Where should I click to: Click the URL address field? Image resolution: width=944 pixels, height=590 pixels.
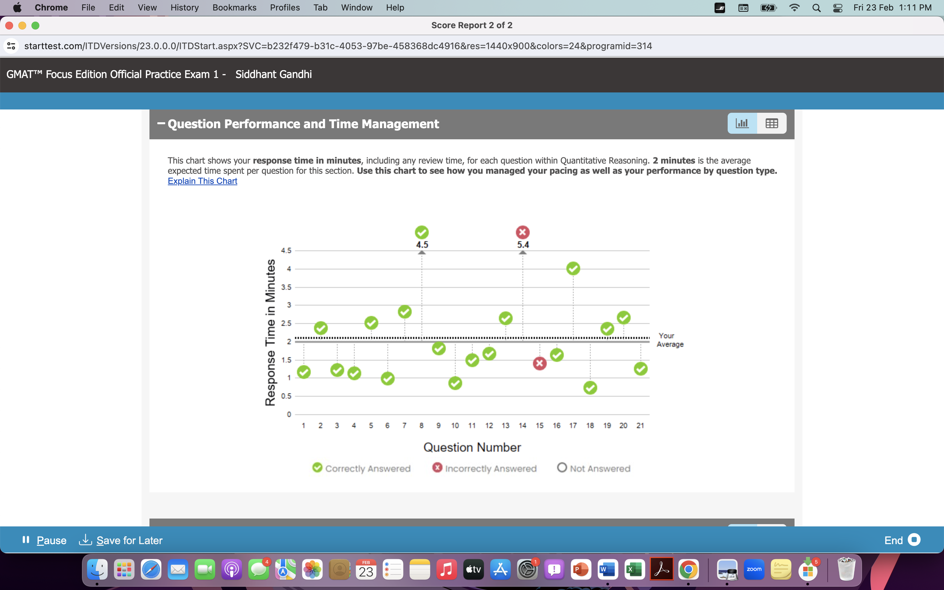click(338, 46)
